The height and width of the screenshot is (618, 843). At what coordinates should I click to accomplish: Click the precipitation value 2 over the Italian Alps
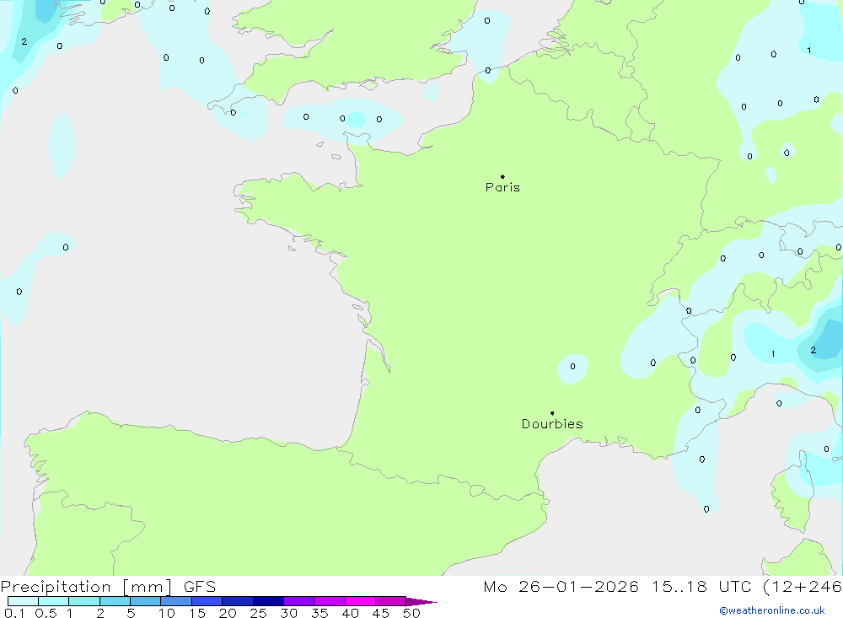[x=813, y=350]
